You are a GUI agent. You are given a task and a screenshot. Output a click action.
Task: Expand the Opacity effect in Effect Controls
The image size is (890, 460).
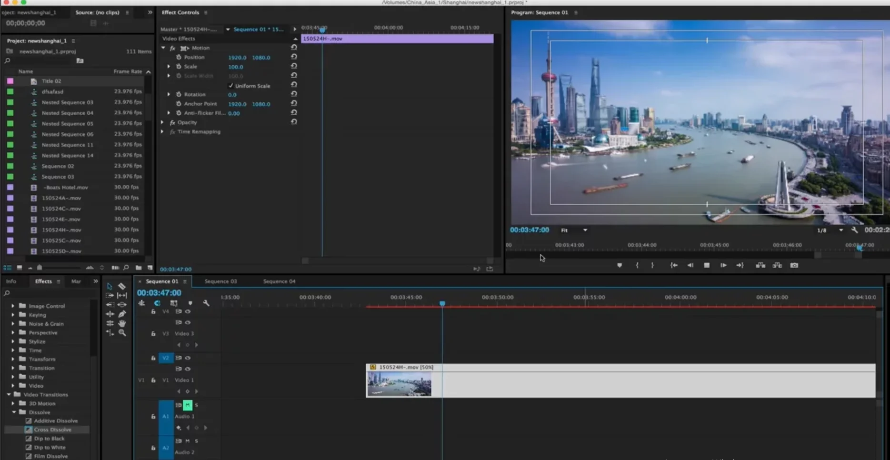pos(162,122)
